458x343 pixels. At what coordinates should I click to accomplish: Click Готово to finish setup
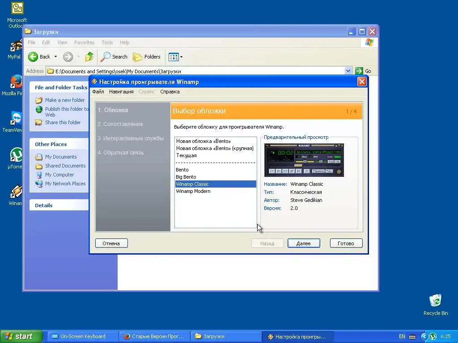coord(346,243)
